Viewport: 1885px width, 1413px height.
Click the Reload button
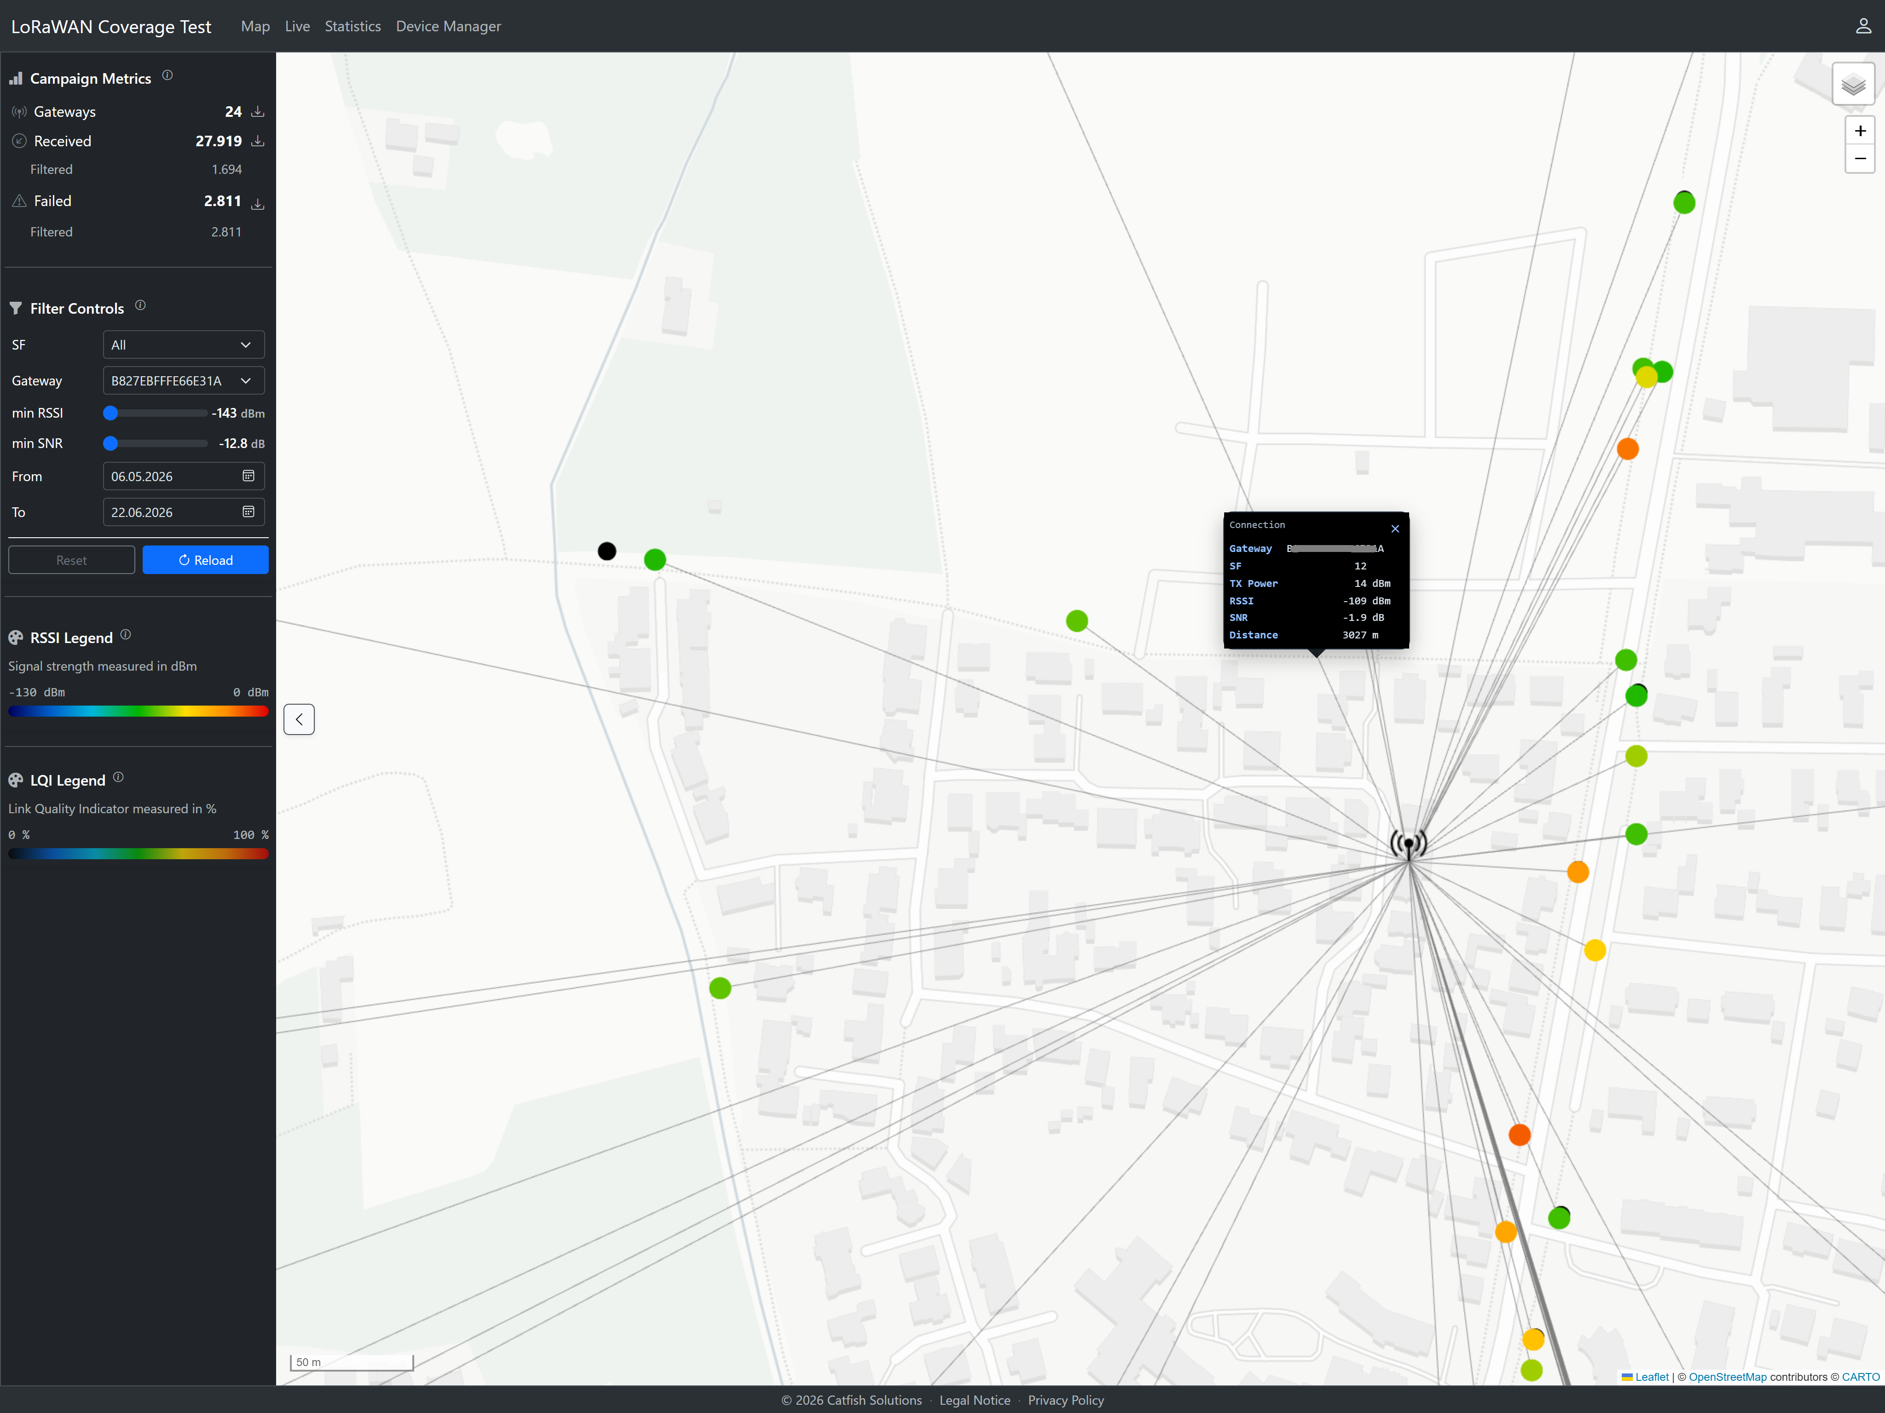point(205,560)
